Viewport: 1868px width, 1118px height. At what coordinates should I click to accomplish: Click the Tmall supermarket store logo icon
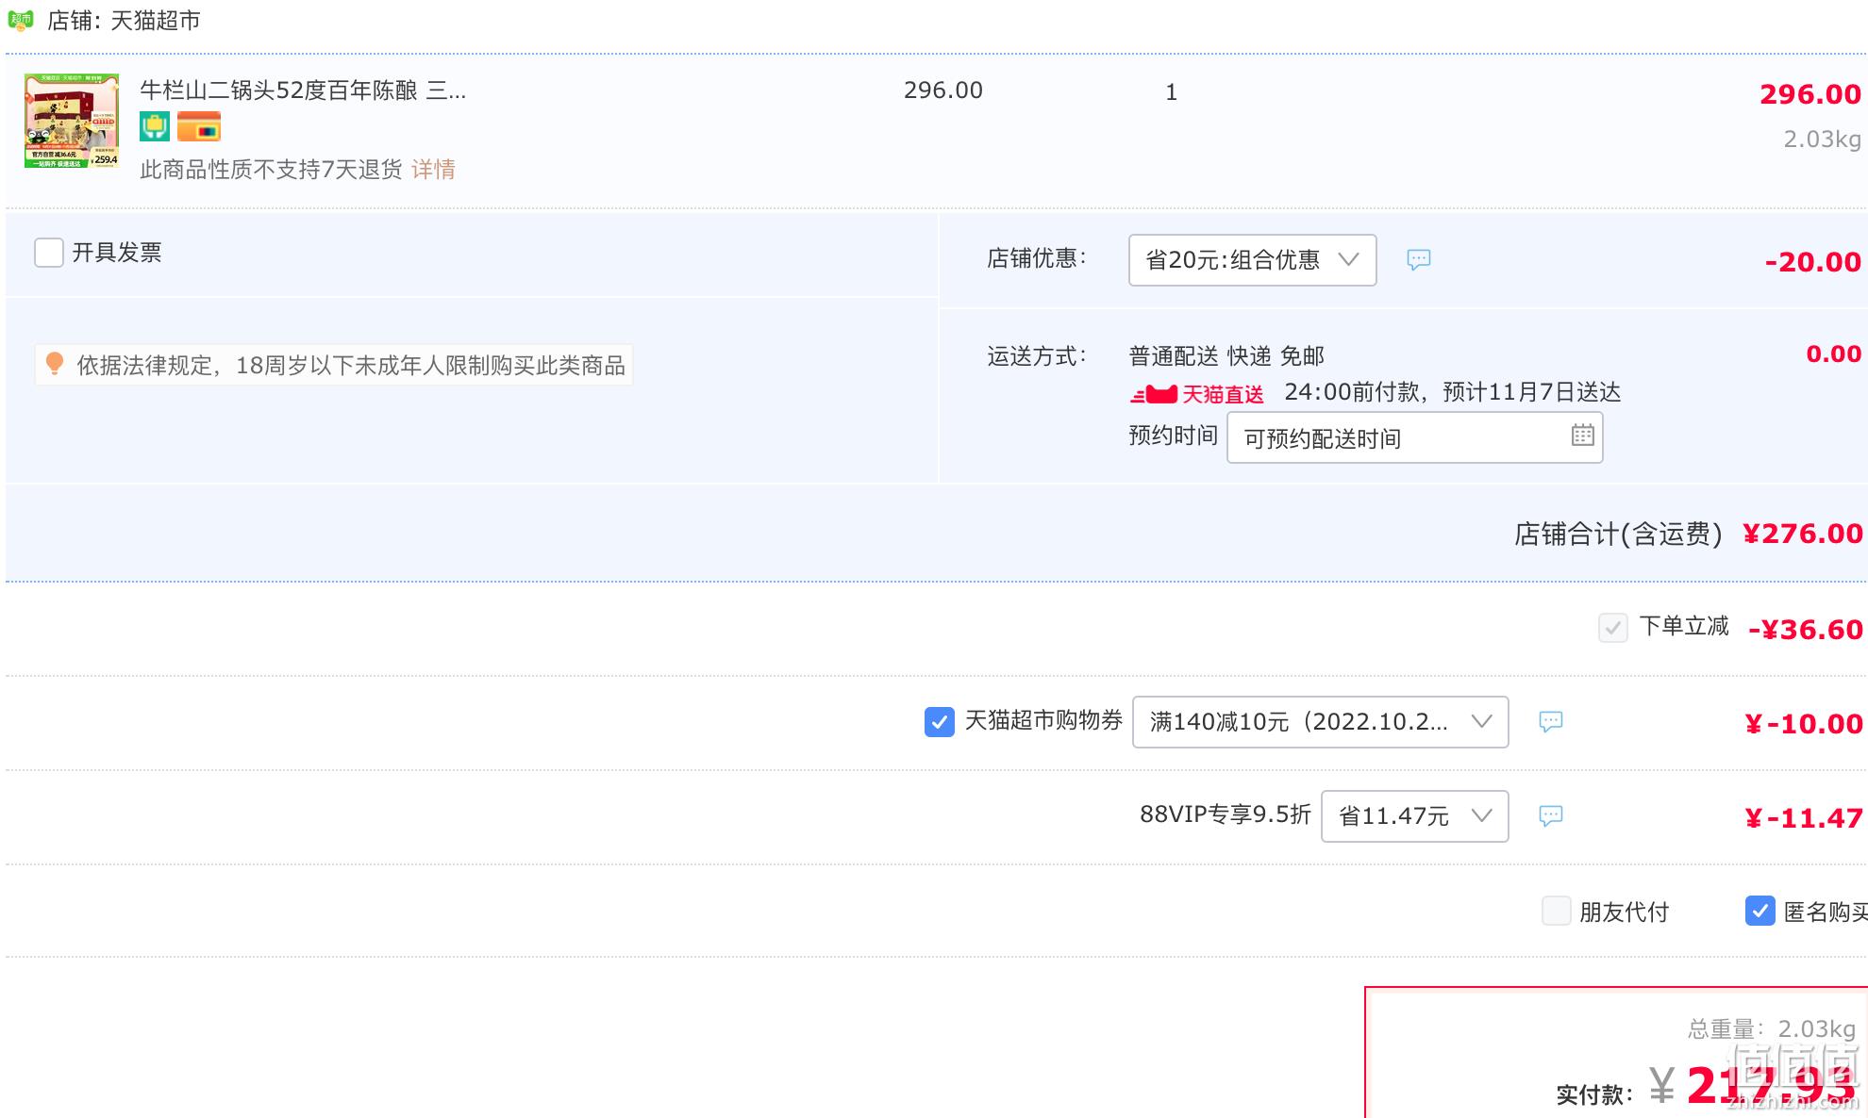point(21,20)
